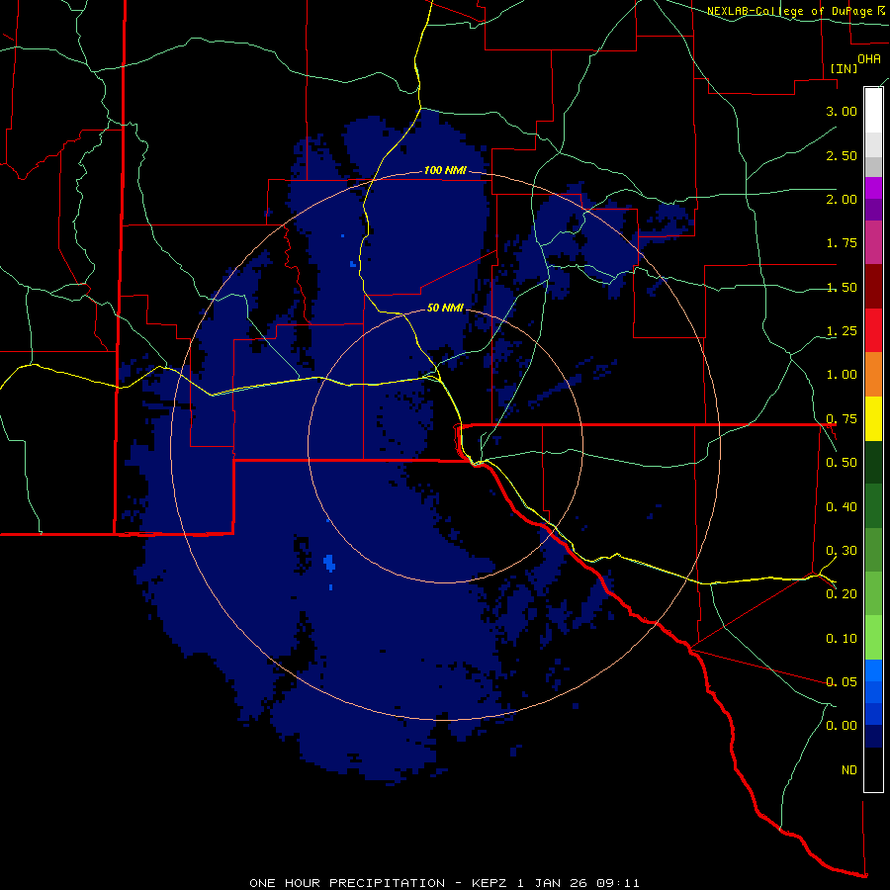Click the 0.30 legend value
The image size is (890, 890).
tap(842, 551)
